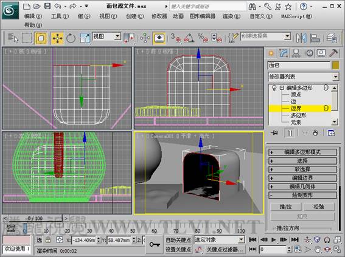Switch to the Hierarchy command panel tab

pyautogui.click(x=296, y=53)
